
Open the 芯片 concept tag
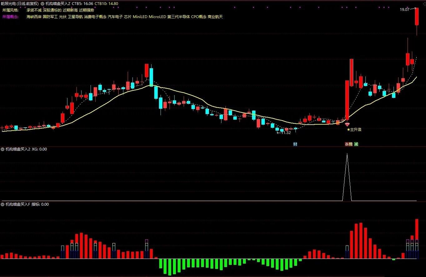[128, 17]
